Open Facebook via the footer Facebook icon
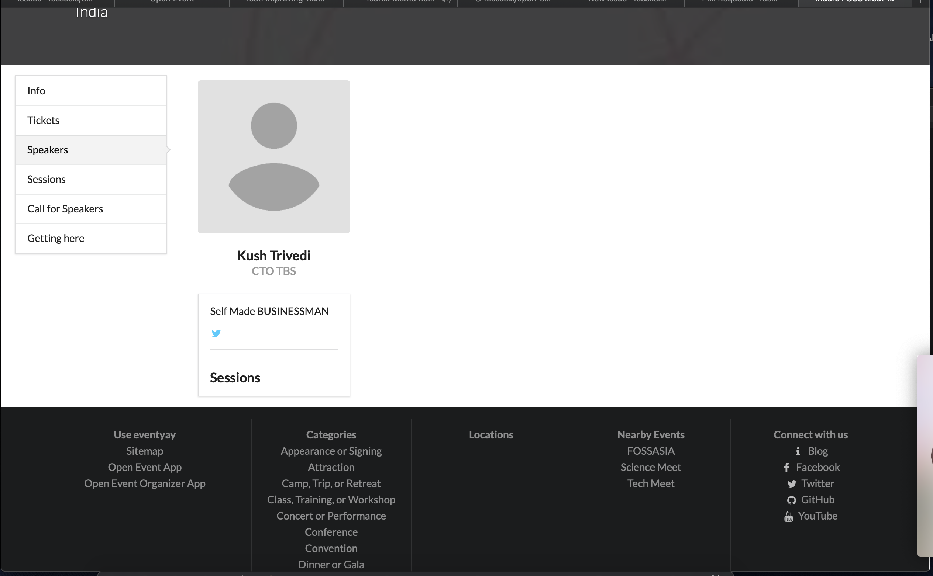 pos(786,467)
